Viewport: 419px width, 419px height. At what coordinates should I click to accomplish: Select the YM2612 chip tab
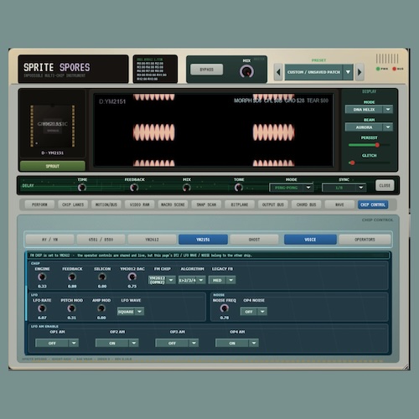pos(152,240)
